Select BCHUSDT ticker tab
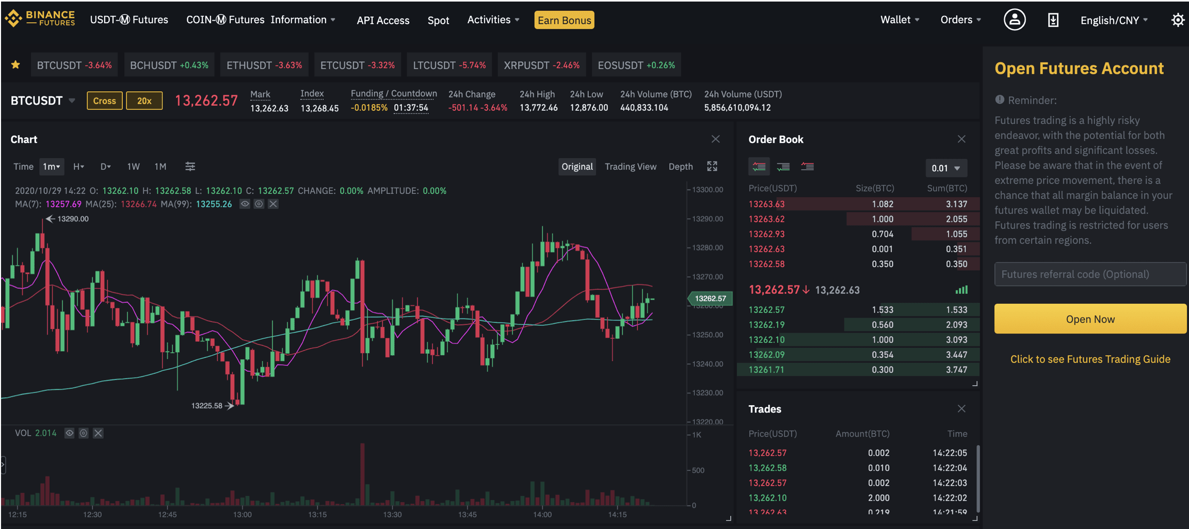The image size is (1189, 529). tap(169, 65)
